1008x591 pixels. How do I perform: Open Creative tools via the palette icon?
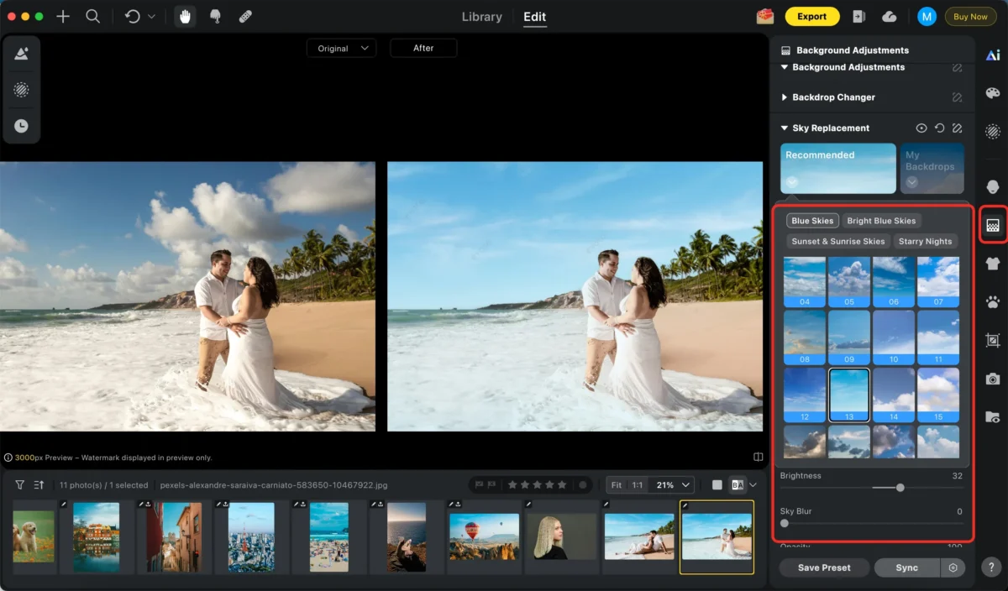992,94
